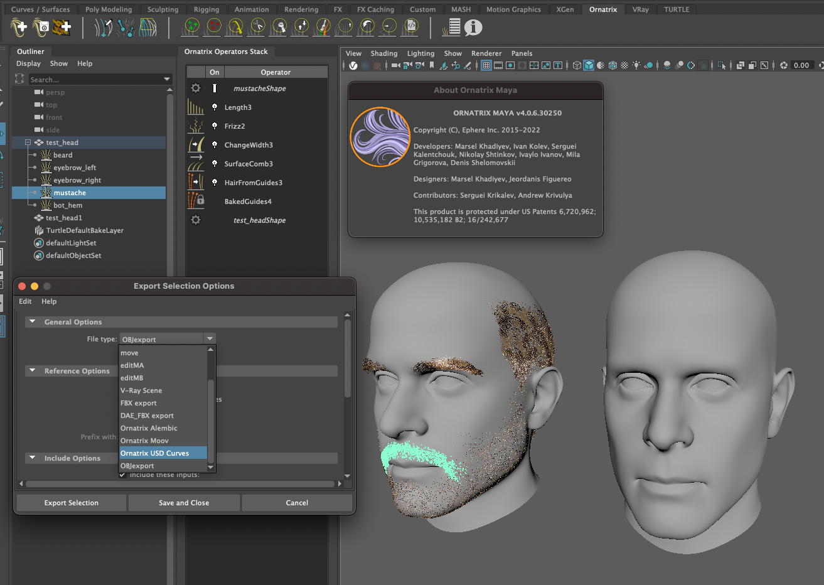The height and width of the screenshot is (585, 824).
Task: Click the viewport lightbulb use-all-lights icon
Action: pyautogui.click(x=636, y=65)
